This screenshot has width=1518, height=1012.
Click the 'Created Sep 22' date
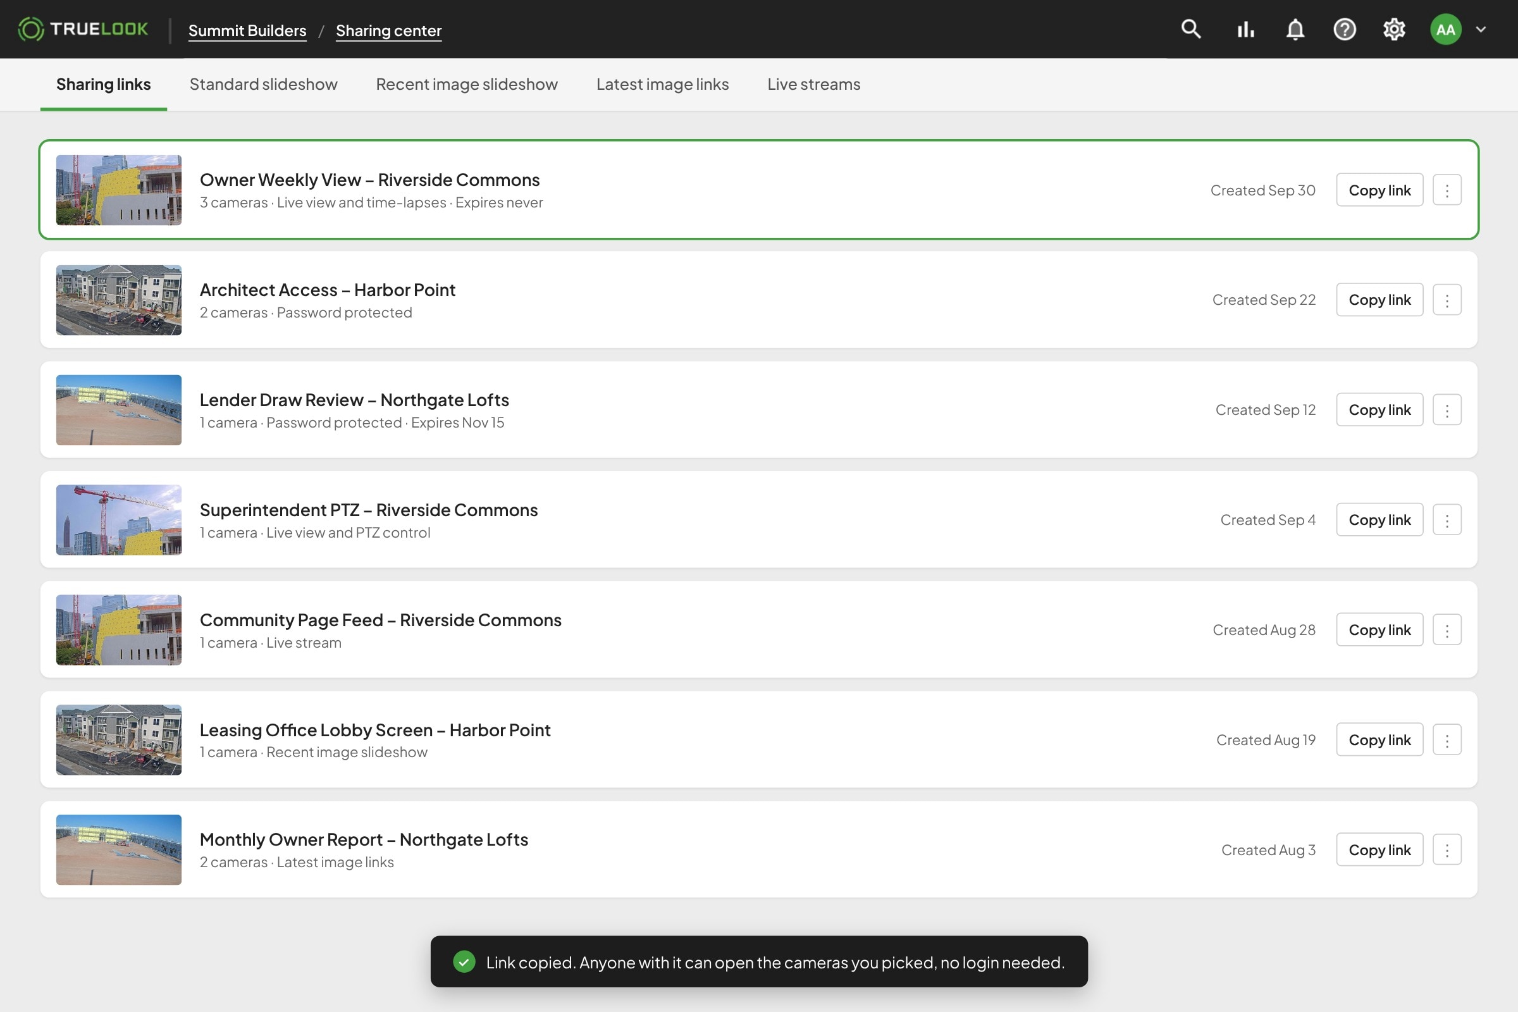pyautogui.click(x=1264, y=299)
